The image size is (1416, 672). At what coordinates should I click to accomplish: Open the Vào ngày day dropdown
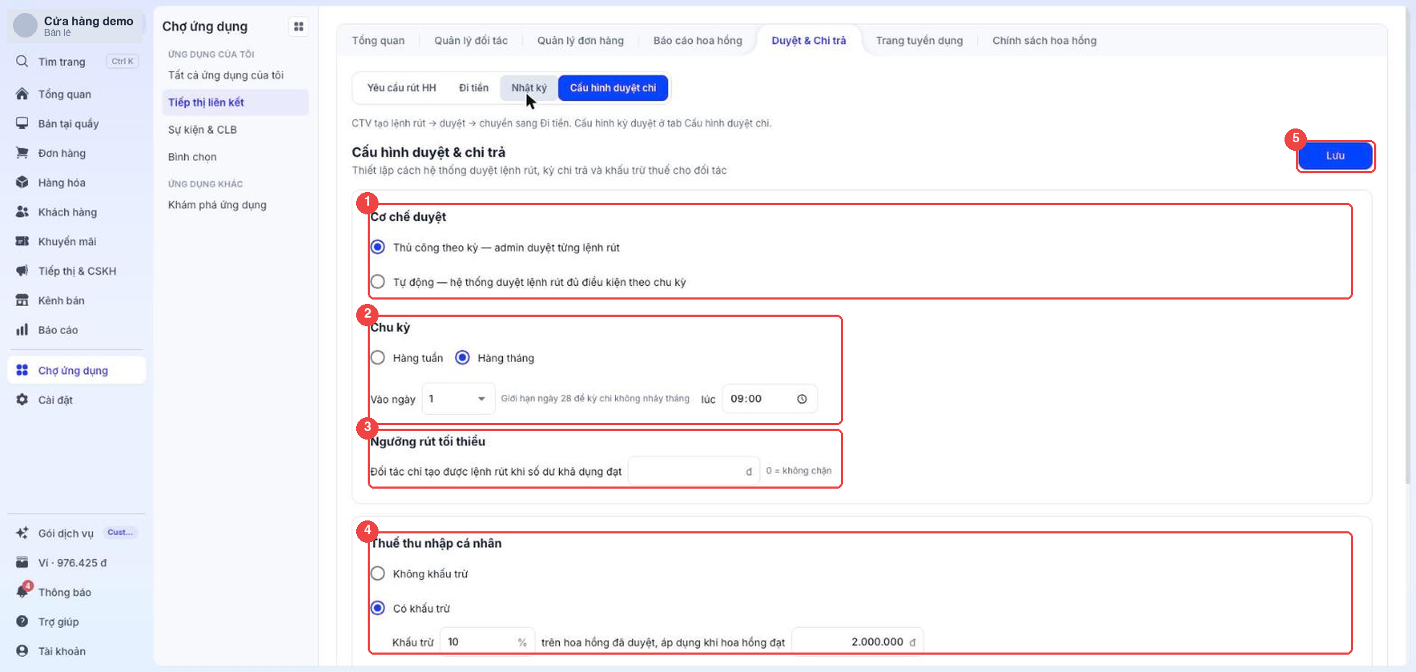tap(458, 399)
